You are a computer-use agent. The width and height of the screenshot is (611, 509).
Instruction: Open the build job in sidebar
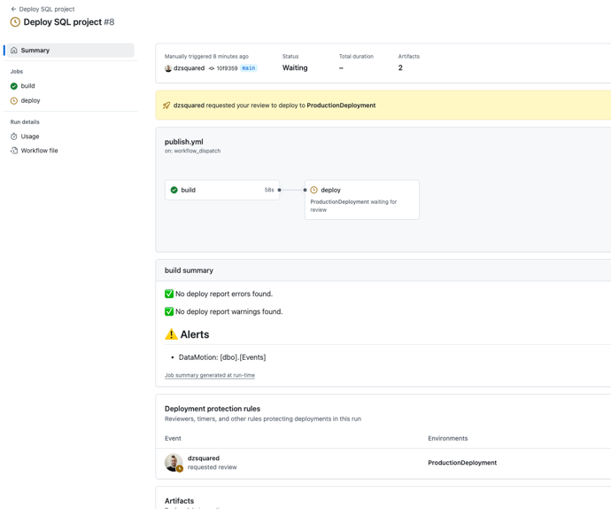pos(27,86)
